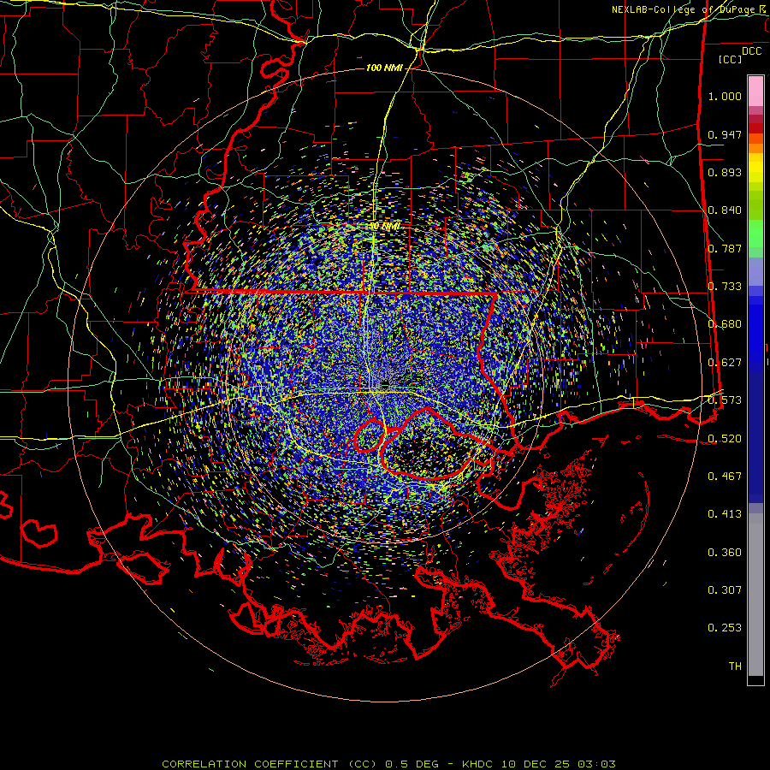Viewport: 770px width, 770px height.
Task: Click the 100 NMI range ring label
Action: coord(383,68)
